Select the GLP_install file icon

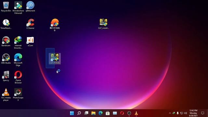[103, 24]
